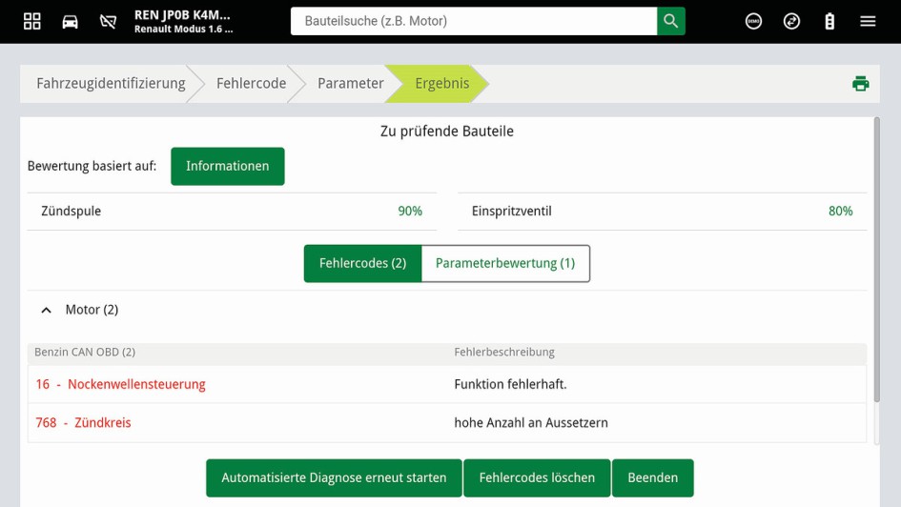
Task: Click the 'Zu prüfende Bauteile' heading
Action: (x=446, y=132)
